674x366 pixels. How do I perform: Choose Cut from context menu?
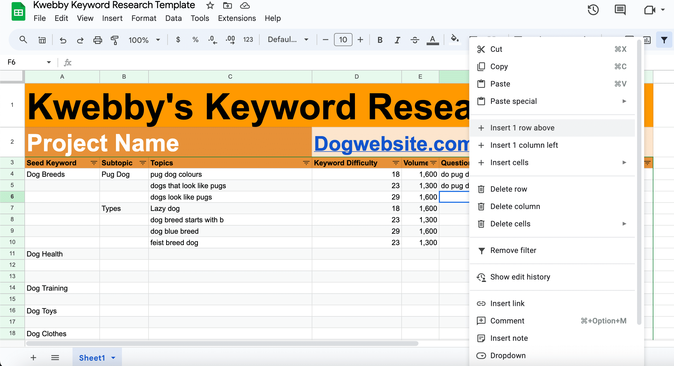(552, 49)
